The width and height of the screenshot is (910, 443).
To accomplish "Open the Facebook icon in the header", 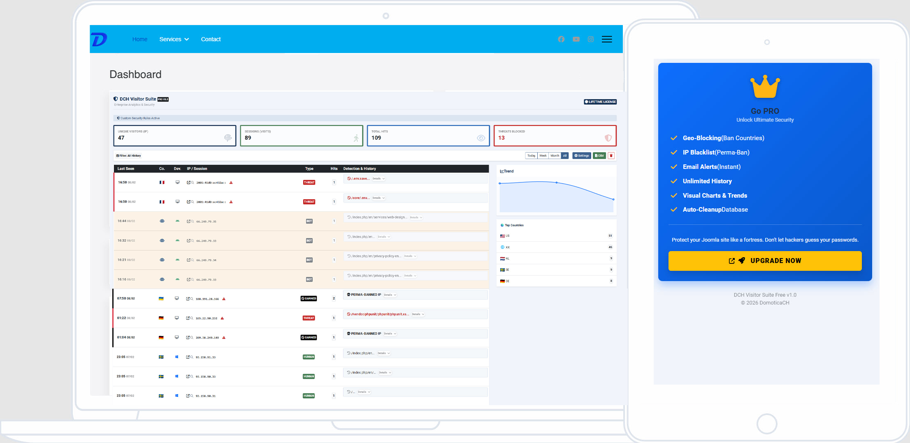I will tap(561, 39).
